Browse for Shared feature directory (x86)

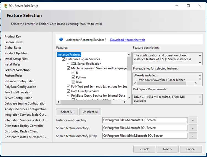click(x=193, y=136)
